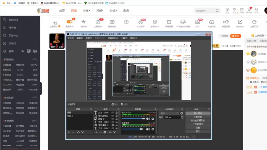Toggle visibility of the 显示器捕获 source
Image resolution: width=267 pixels, height=150 pixels.
click(113, 116)
